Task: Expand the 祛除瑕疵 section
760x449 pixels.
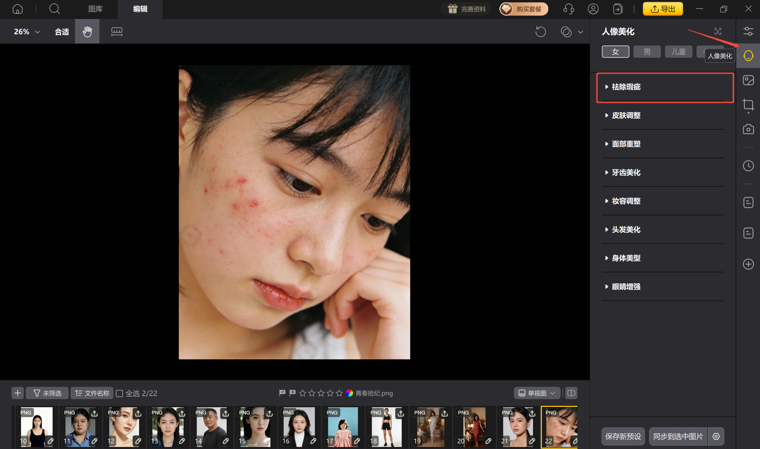Action: click(626, 87)
